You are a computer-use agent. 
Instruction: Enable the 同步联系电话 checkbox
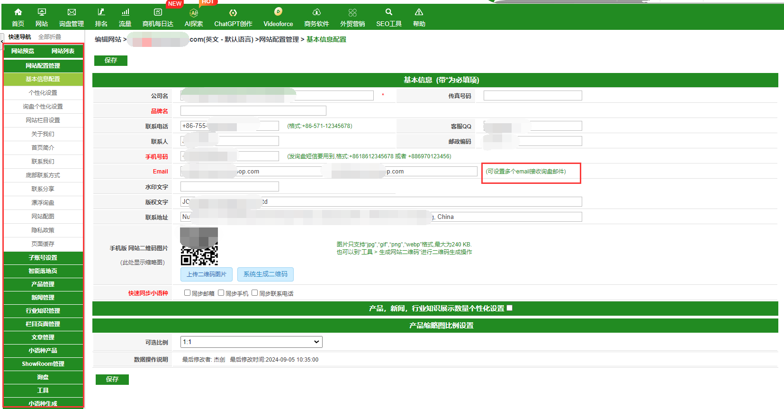[x=254, y=293]
